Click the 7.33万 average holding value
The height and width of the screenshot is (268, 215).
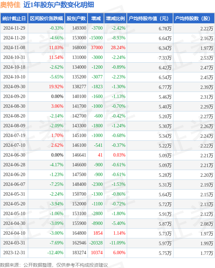(165, 58)
